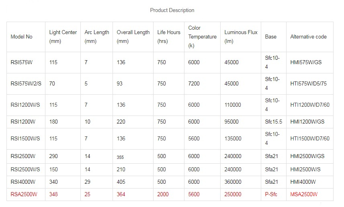Click the red RSA2500W model name

(24, 195)
